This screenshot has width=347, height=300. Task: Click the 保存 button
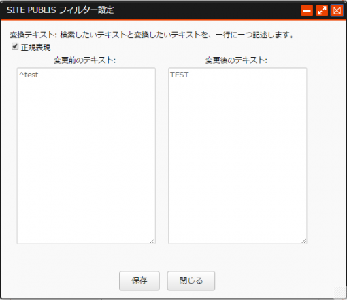(139, 281)
